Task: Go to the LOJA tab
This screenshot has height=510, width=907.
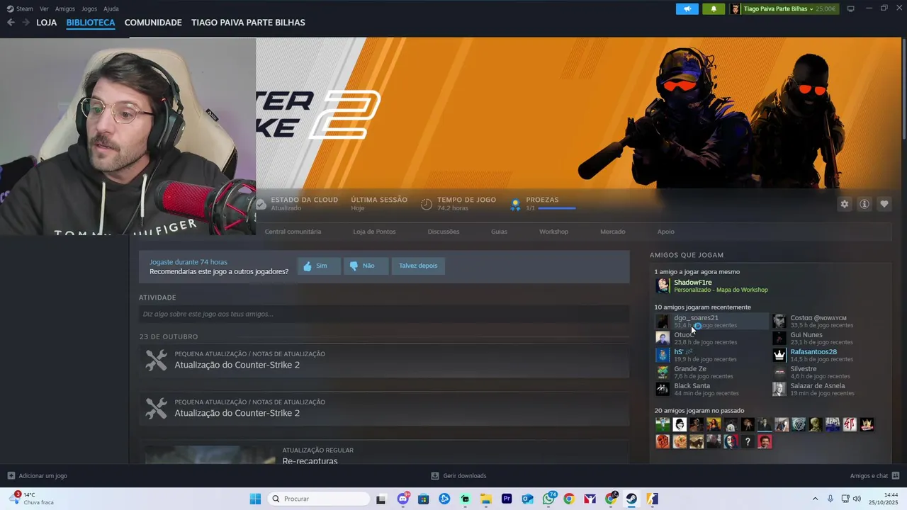Action: click(x=46, y=23)
